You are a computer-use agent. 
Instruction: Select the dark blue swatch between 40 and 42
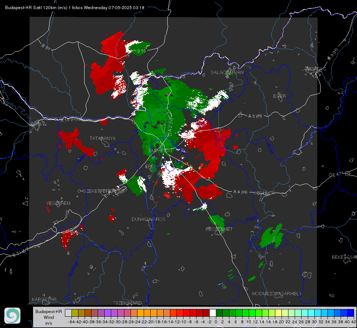351,313
